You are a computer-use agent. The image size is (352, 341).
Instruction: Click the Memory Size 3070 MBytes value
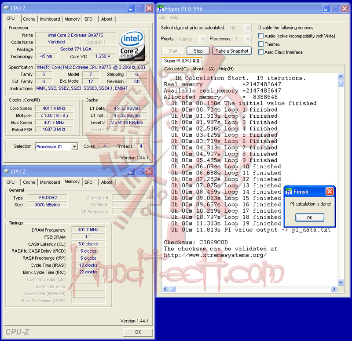48,205
